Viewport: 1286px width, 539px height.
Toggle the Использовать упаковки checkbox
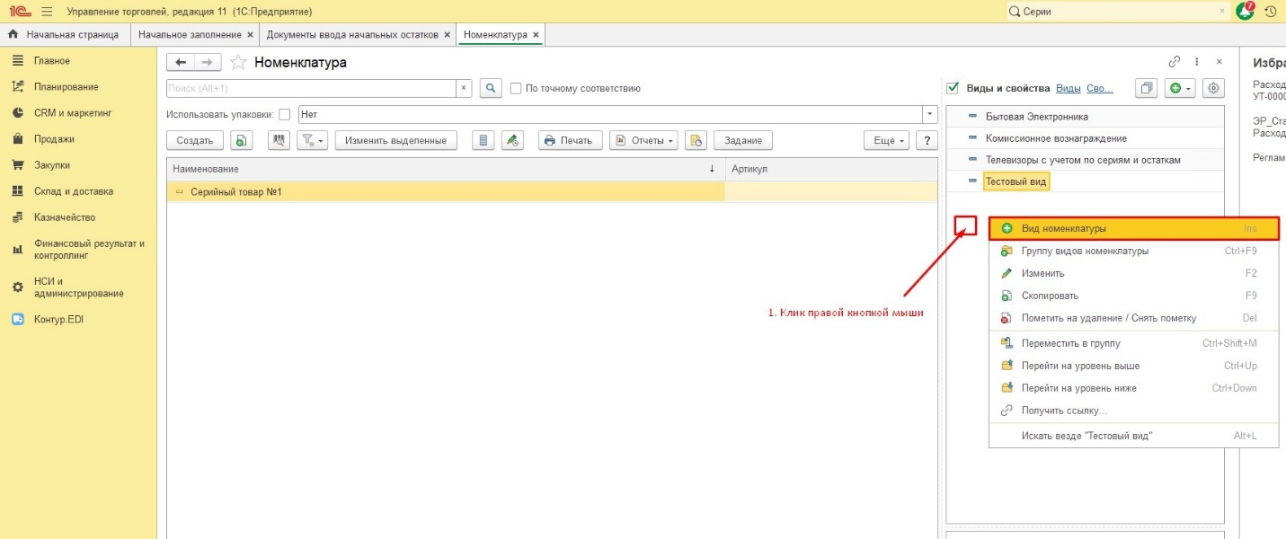tap(285, 114)
